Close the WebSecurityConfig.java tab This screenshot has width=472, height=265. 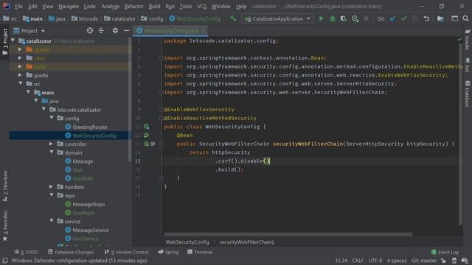[x=203, y=31]
